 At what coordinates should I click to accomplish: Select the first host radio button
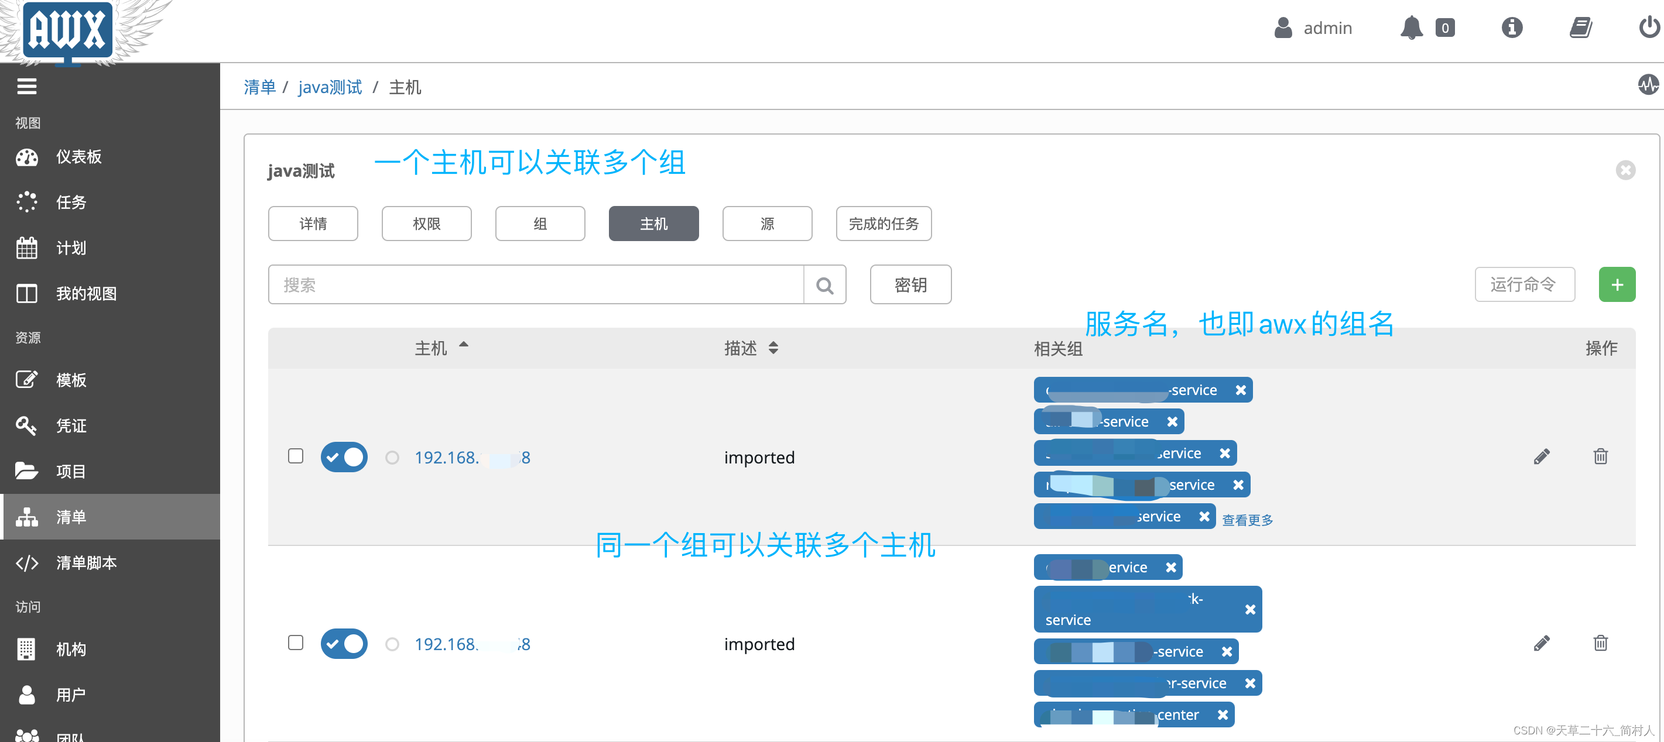[392, 457]
